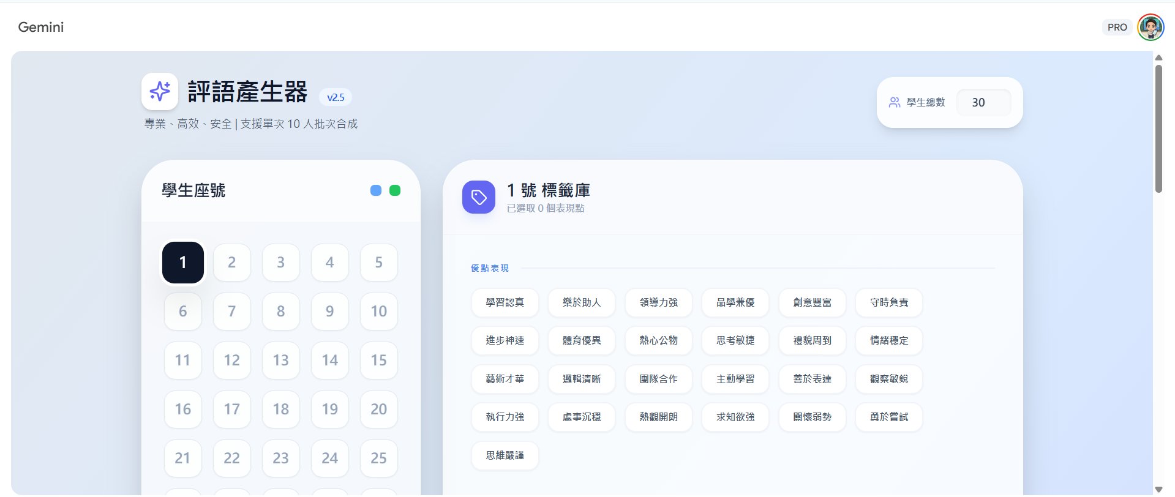Toggle the 守時負責 tag
Screen dimensions: 1175x497
[x=889, y=302]
